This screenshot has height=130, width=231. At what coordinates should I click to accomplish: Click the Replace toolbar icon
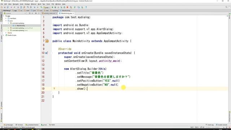click(x=31, y=7)
